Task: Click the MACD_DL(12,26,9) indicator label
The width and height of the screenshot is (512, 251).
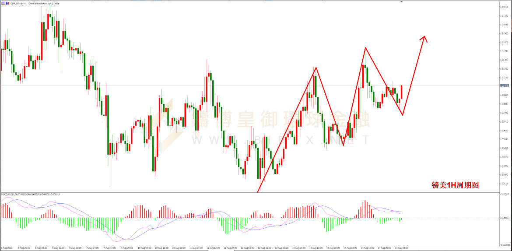Action: (13, 194)
